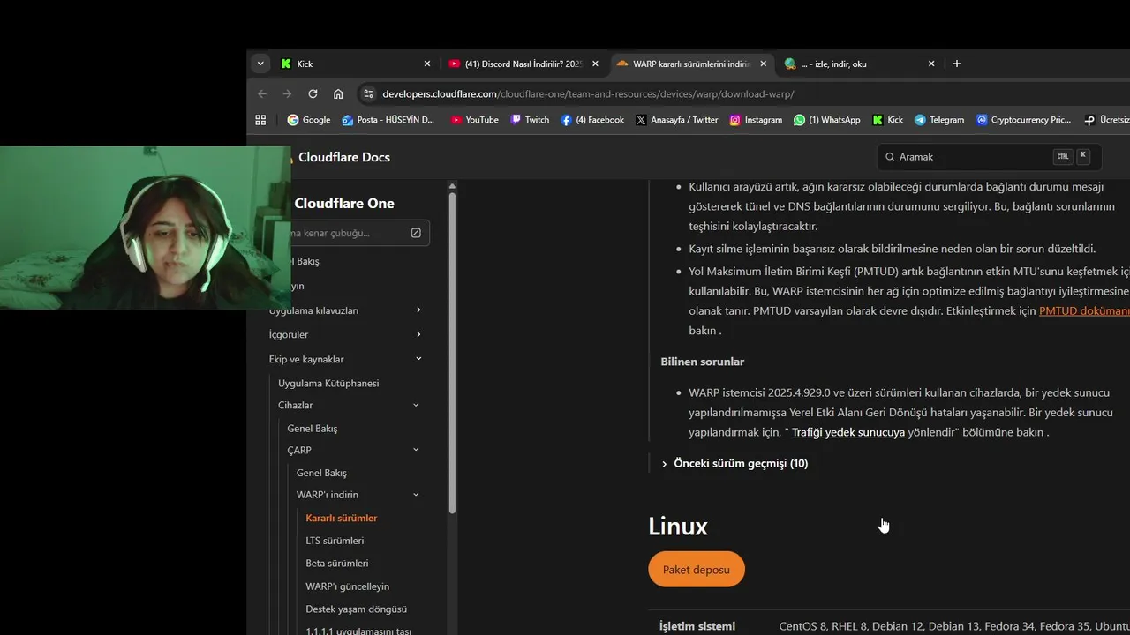Open a new browser tab
Image resolution: width=1130 pixels, height=635 pixels.
click(957, 63)
